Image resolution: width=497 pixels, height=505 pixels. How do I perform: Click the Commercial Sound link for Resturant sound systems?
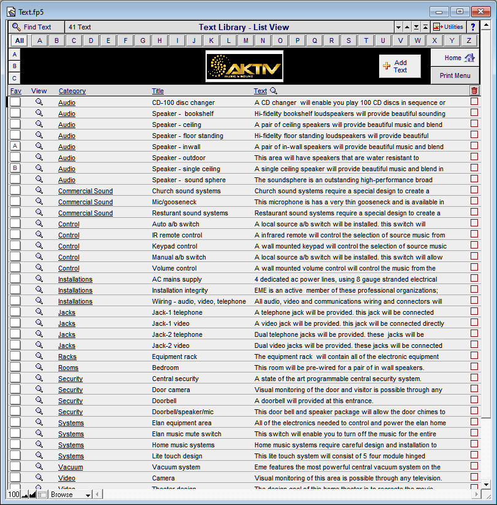[85, 213]
